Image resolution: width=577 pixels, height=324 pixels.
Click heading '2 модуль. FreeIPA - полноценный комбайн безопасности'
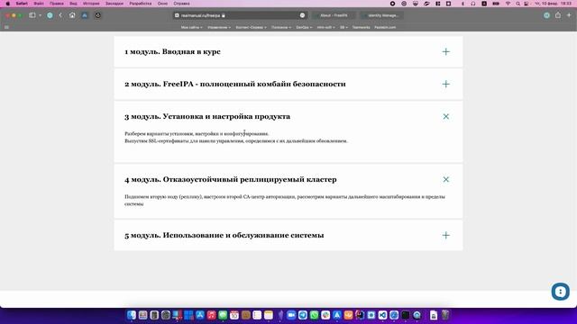pos(235,84)
